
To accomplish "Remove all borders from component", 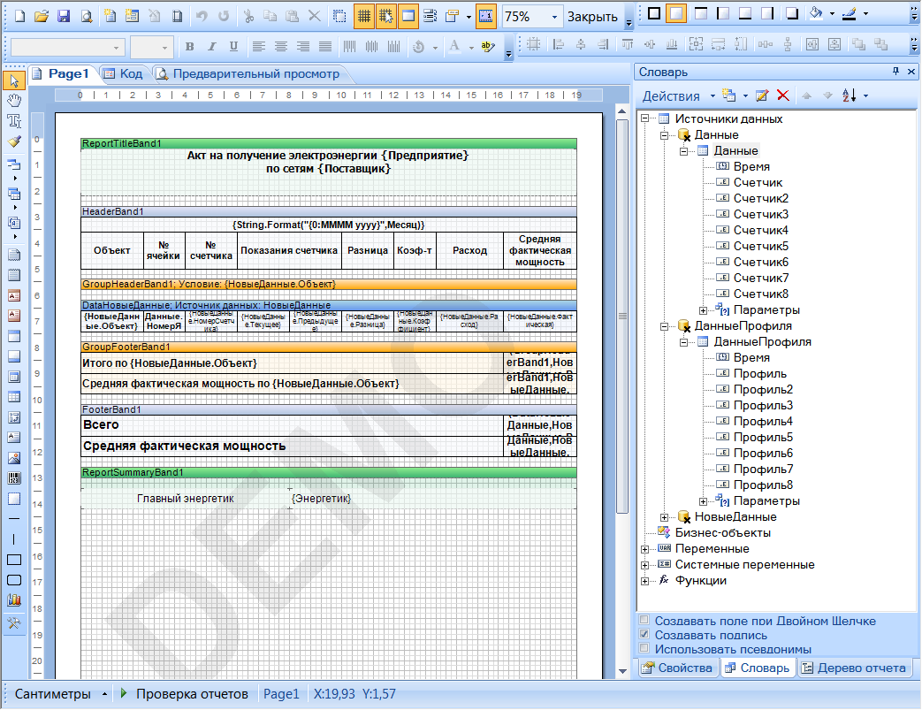I will (677, 13).
